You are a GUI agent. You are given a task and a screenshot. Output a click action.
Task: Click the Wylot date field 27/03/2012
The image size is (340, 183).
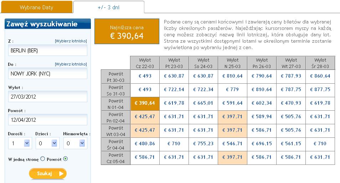coord(48,96)
